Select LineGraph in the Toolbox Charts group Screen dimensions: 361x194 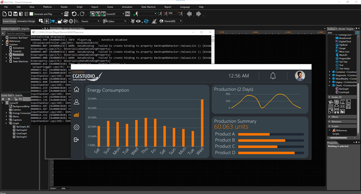[x=344, y=92]
